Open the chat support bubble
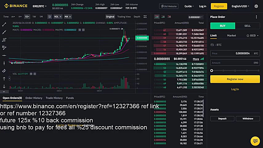 pos(255,141)
